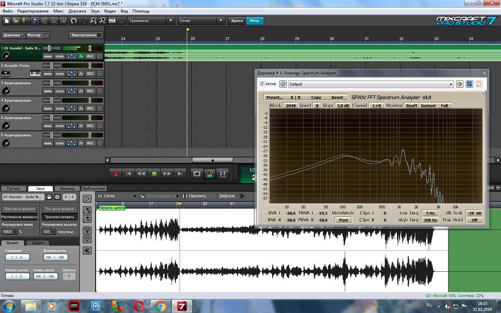Open the Дорожка menu in the menu bar

[x=77, y=11]
